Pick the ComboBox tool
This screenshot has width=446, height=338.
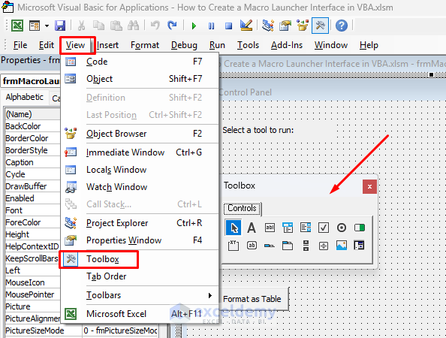pos(288,228)
